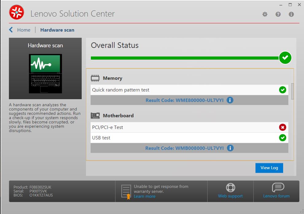This screenshot has width=304, height=214.
Task: Click the results list scrollbar
Action: pos(292,91)
